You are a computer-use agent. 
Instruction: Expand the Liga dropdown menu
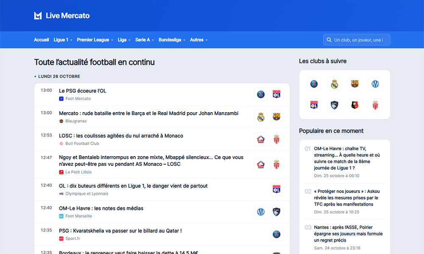coord(124,40)
